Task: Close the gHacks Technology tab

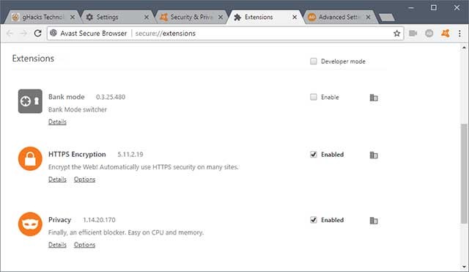Action: pyautogui.click(x=73, y=18)
